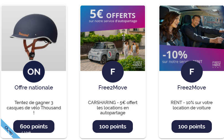Click the F badge on carsharing card
Screen dimensions: 224x140
113,72
